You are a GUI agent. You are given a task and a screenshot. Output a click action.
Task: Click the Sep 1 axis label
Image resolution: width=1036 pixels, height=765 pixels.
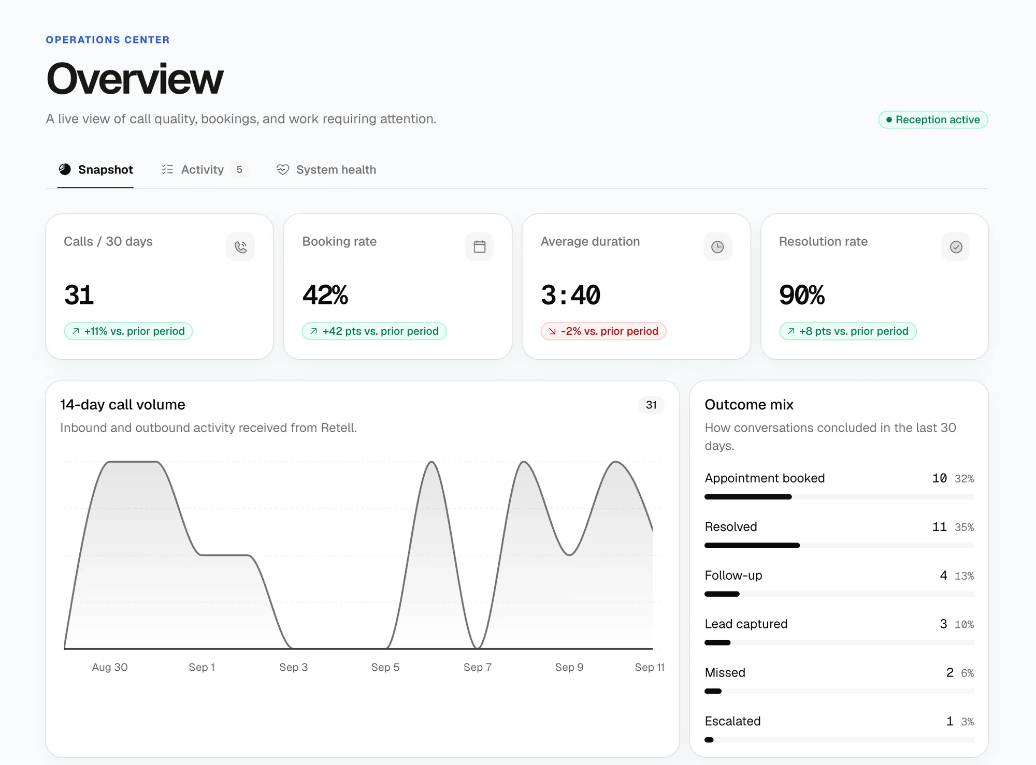(x=202, y=667)
